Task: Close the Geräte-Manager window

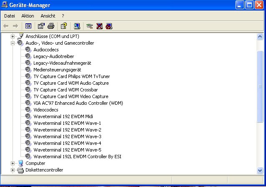Action: click(259, 5)
